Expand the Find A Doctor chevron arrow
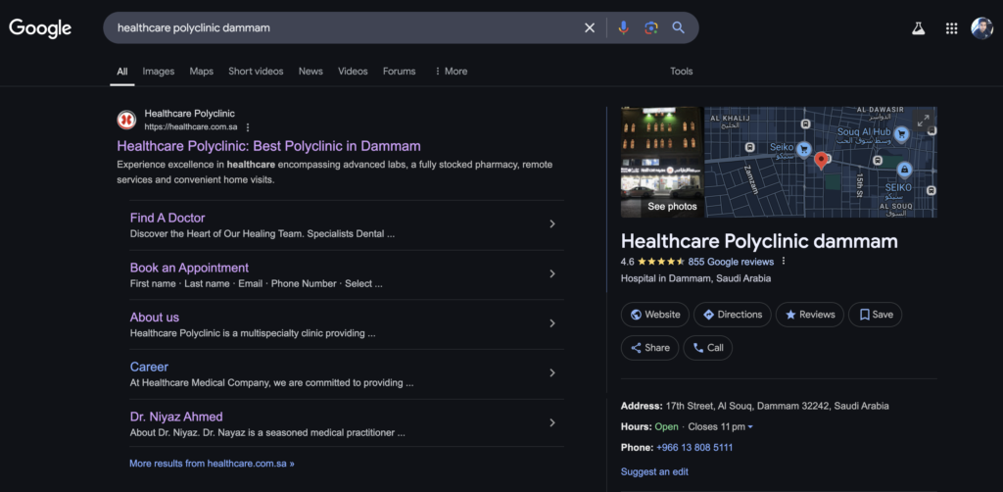Viewport: 1003px width, 492px height. pyautogui.click(x=552, y=223)
